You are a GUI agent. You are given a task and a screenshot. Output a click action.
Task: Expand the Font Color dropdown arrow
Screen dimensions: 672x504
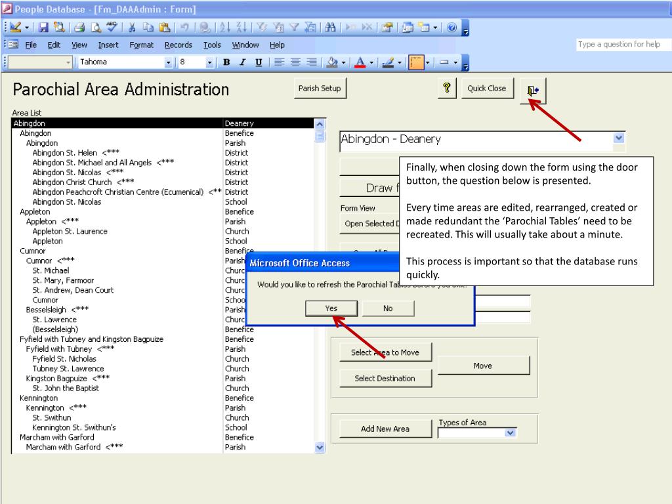pos(371,62)
